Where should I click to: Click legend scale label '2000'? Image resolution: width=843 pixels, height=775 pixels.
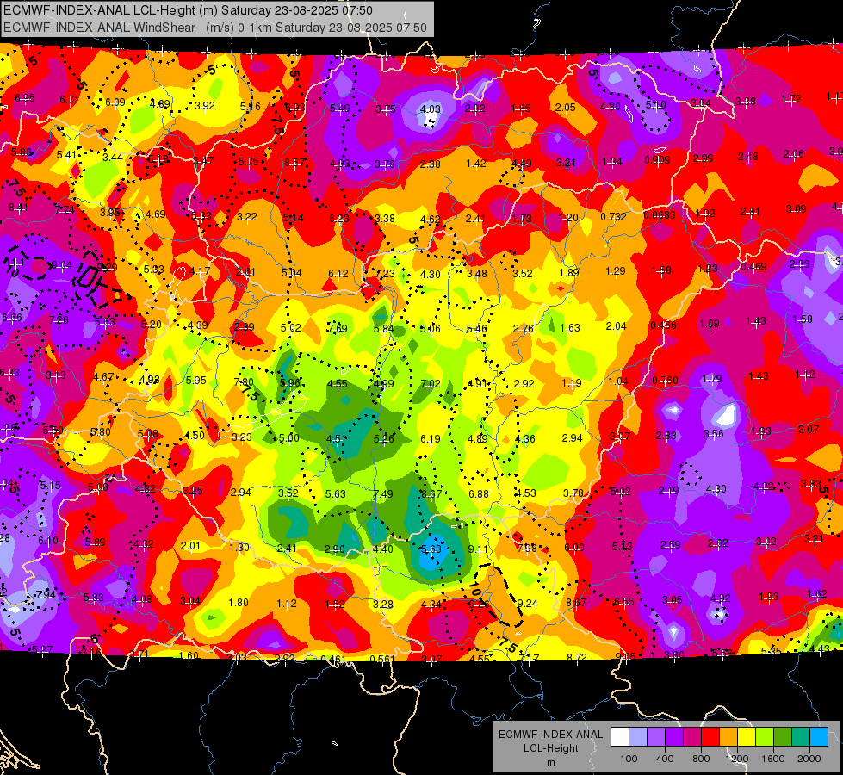tap(809, 759)
